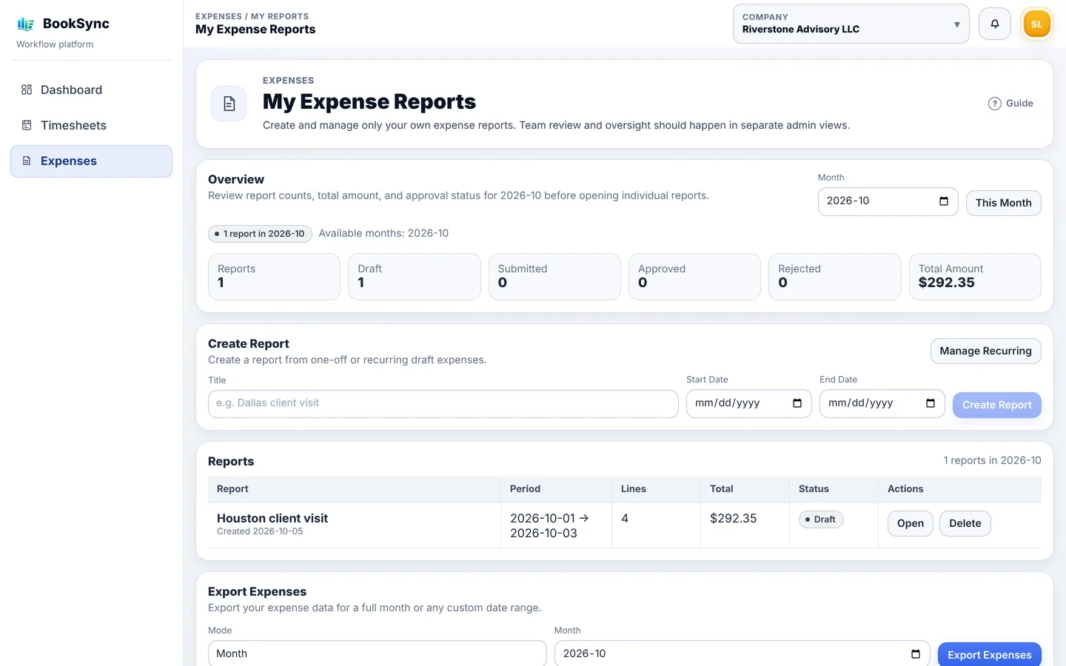
Task: Click the Rejected count card
Action: 835,277
